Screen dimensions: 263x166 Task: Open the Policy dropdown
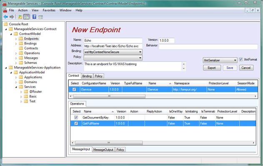(113, 58)
